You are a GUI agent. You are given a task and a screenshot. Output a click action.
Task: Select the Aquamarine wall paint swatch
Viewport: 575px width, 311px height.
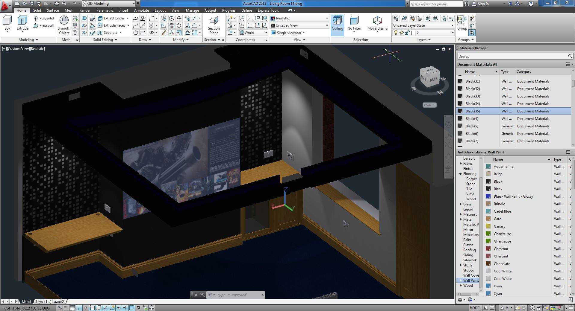[488, 167]
